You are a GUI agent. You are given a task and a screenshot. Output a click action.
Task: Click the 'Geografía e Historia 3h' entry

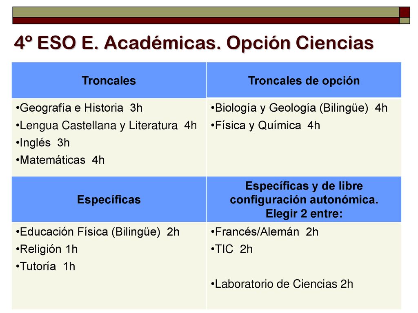click(x=79, y=108)
